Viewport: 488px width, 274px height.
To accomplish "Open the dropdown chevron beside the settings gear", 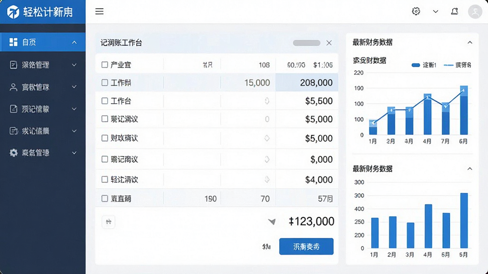I will [x=436, y=11].
